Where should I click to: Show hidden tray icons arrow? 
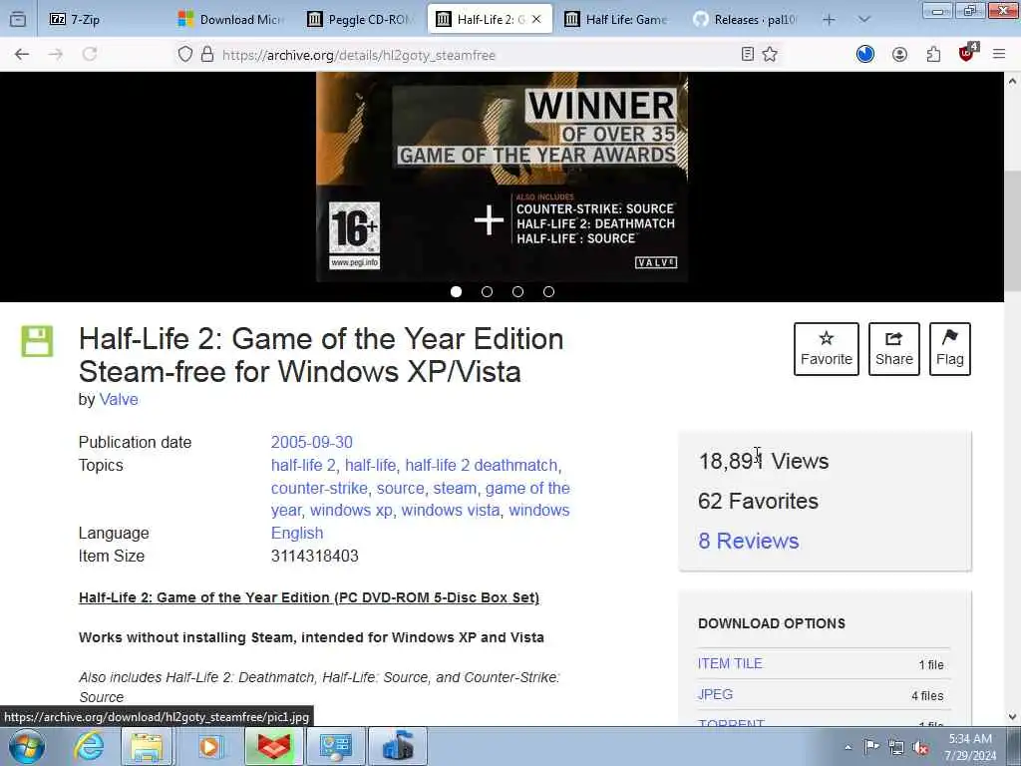pos(848,748)
